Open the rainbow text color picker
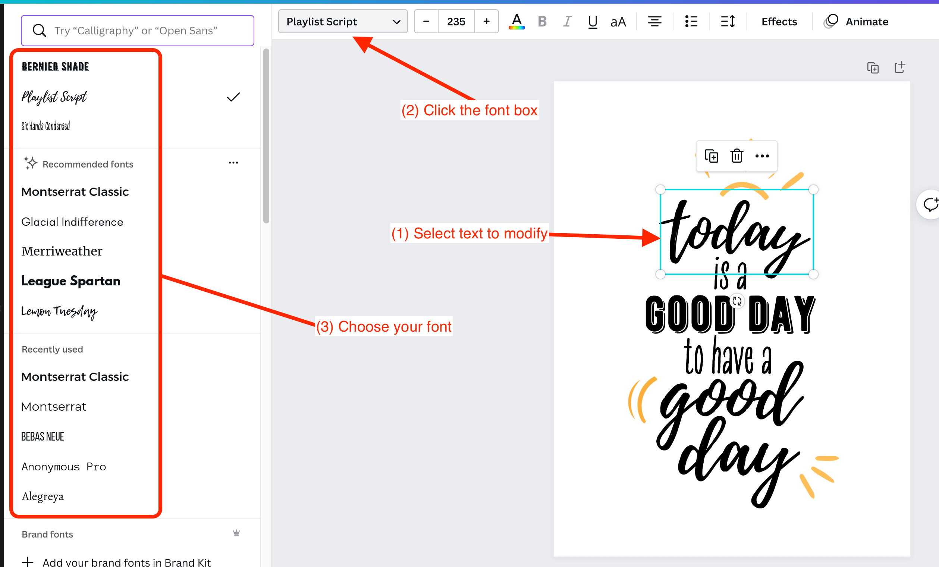939x567 pixels. 516,22
